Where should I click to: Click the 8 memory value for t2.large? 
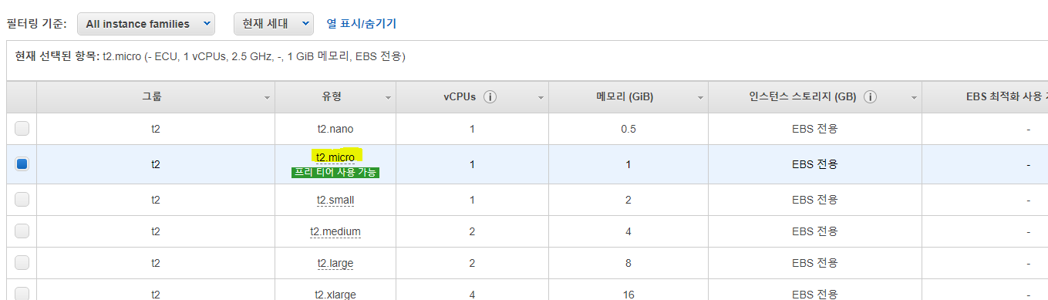pos(628,263)
